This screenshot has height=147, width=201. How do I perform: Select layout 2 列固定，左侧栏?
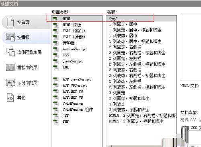(x=125, y=58)
